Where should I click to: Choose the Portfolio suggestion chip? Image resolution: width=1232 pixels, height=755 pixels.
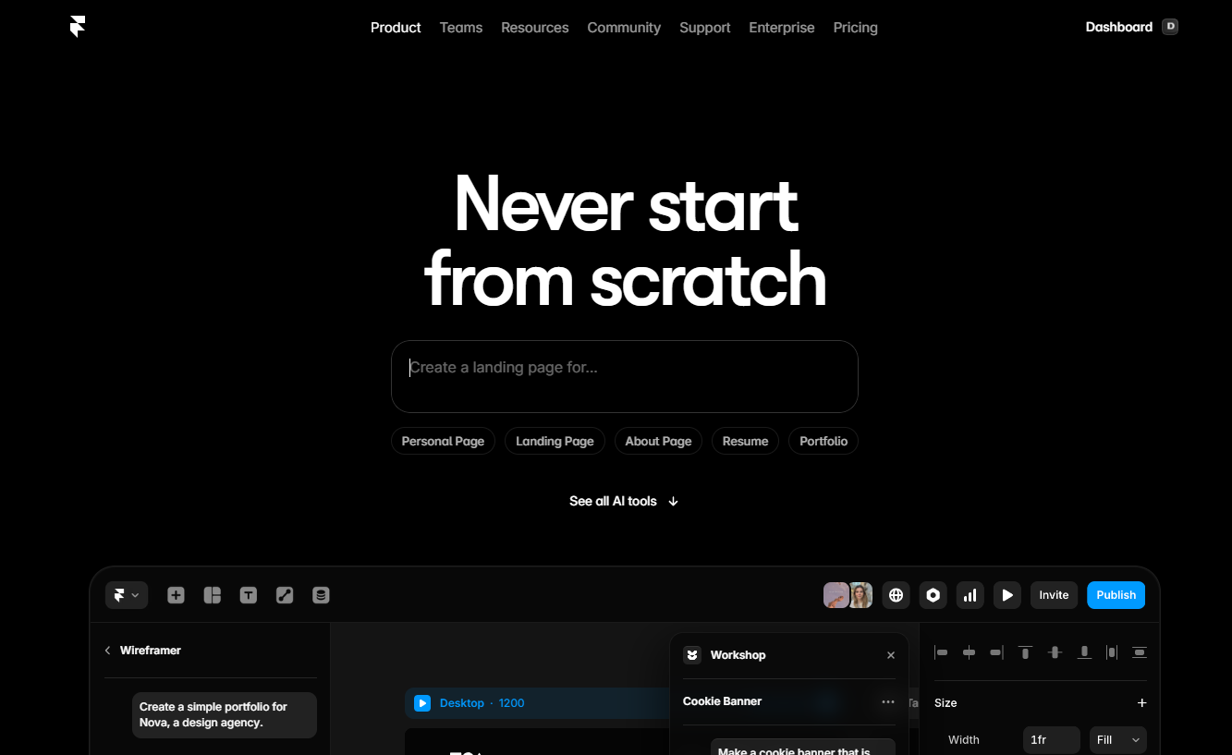click(x=823, y=441)
